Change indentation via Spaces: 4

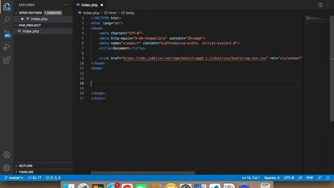tap(271, 178)
